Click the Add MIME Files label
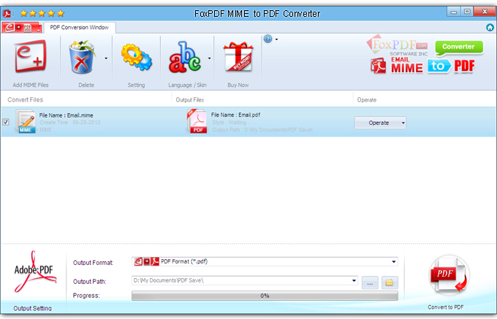 pos(31,85)
